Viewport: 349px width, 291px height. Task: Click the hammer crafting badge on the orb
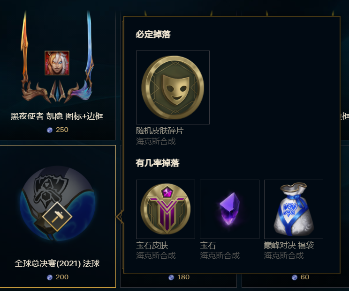(57, 217)
